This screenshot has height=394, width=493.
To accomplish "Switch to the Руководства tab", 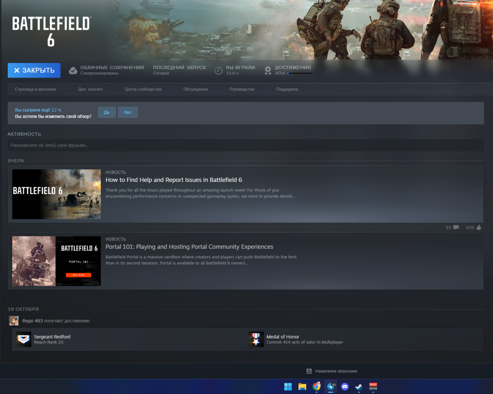I will tap(242, 89).
